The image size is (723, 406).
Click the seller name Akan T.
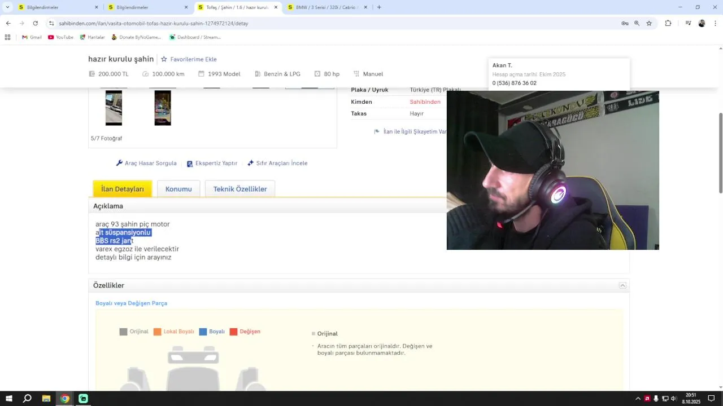click(x=502, y=65)
